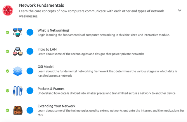
Task: Collapse the Network Fundamentals module with chevron
Action: pos(180,11)
